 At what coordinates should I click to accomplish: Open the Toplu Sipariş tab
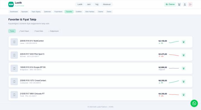click(x=36, y=12)
